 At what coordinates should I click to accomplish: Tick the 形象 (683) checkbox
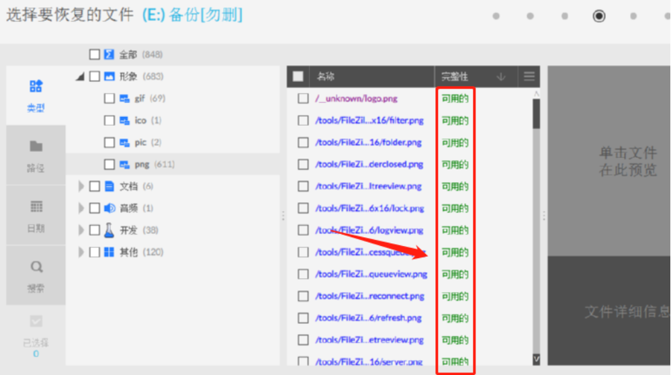pyautogui.click(x=95, y=76)
